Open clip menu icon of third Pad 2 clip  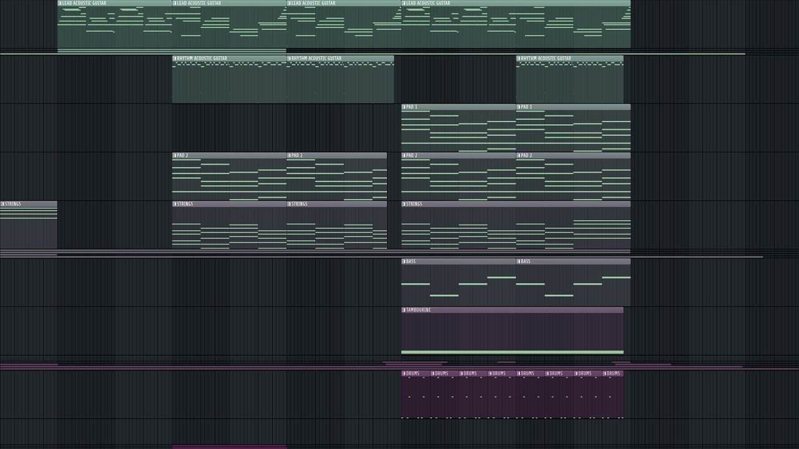(x=404, y=156)
